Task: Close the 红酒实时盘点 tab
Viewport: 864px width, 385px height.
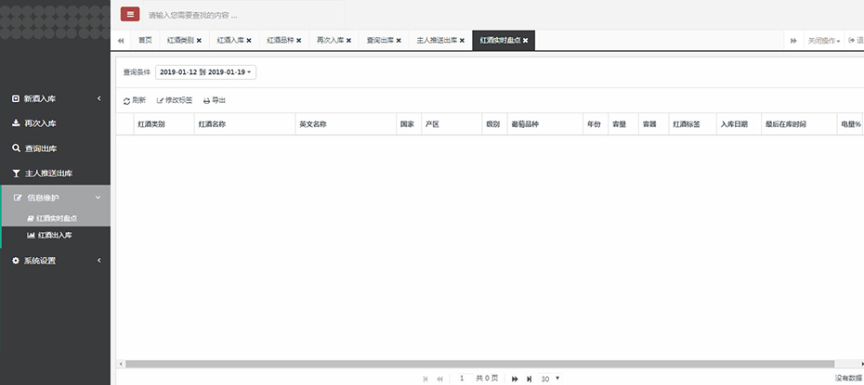Action: pos(526,41)
